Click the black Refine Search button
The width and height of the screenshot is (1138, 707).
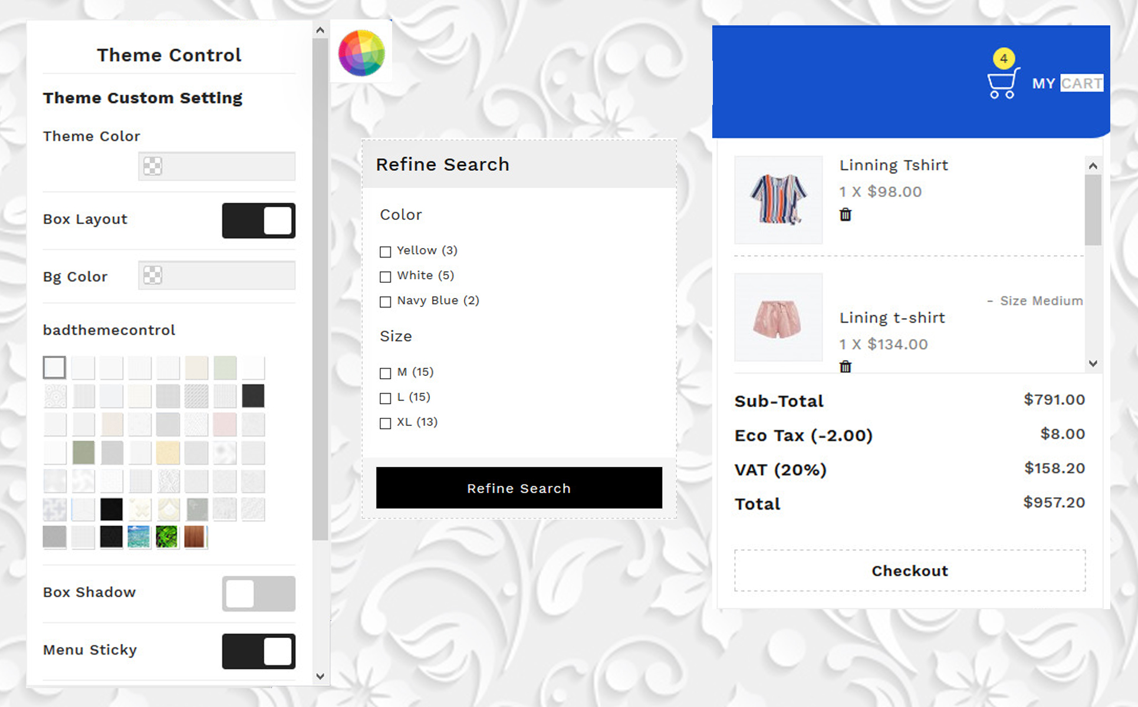pos(519,488)
